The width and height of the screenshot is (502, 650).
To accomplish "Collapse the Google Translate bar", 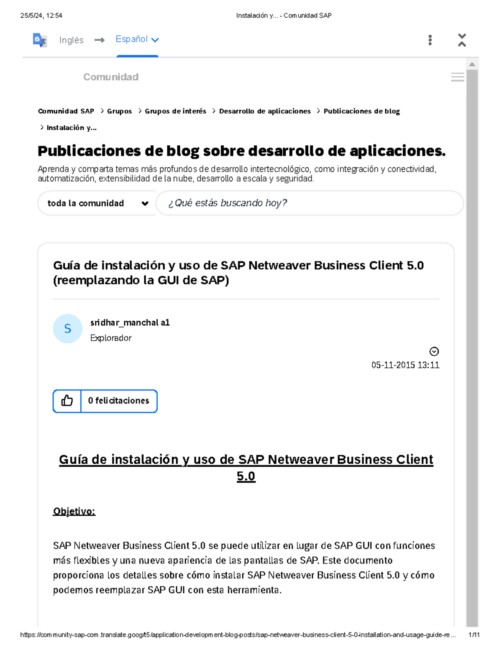I will point(462,40).
